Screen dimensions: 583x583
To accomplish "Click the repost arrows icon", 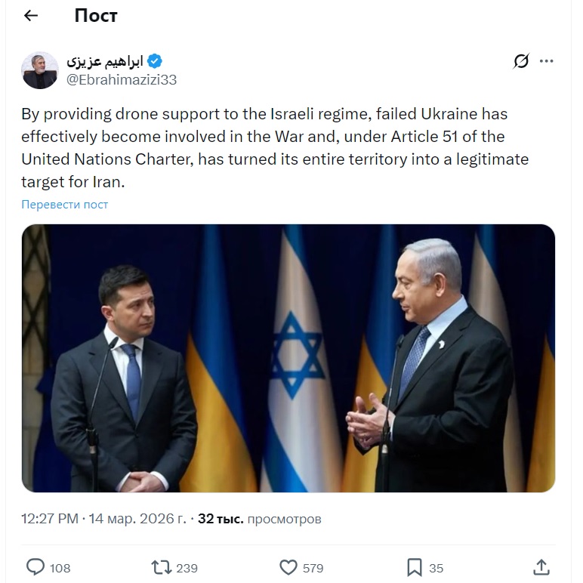I will [161, 566].
